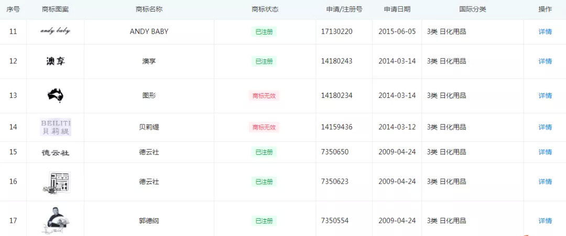Select trademark name 图形
Image resolution: width=566 pixels, height=236 pixels.
[149, 95]
